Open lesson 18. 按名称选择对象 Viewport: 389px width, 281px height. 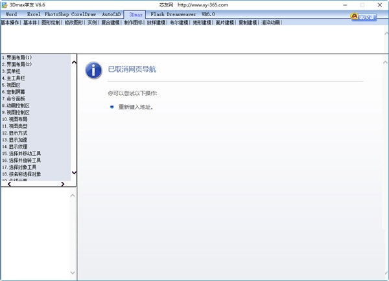coord(21,174)
